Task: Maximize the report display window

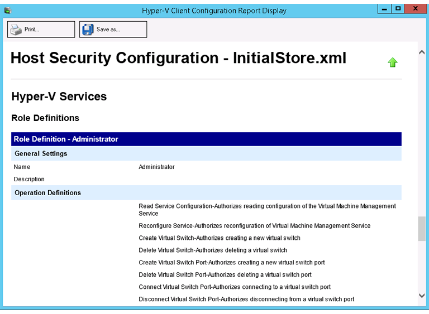Action: coord(398,8)
